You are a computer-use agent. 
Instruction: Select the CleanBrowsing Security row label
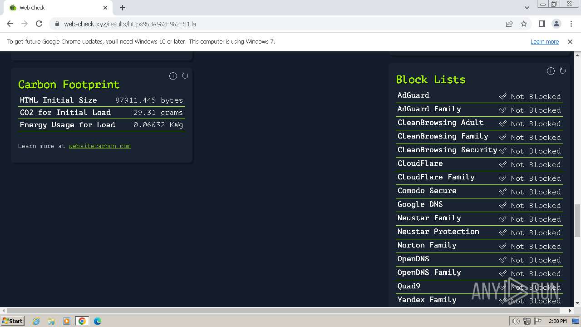pos(447,150)
